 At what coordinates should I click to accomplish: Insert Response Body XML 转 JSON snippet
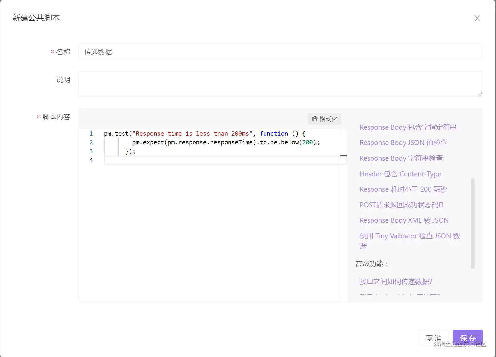click(404, 220)
